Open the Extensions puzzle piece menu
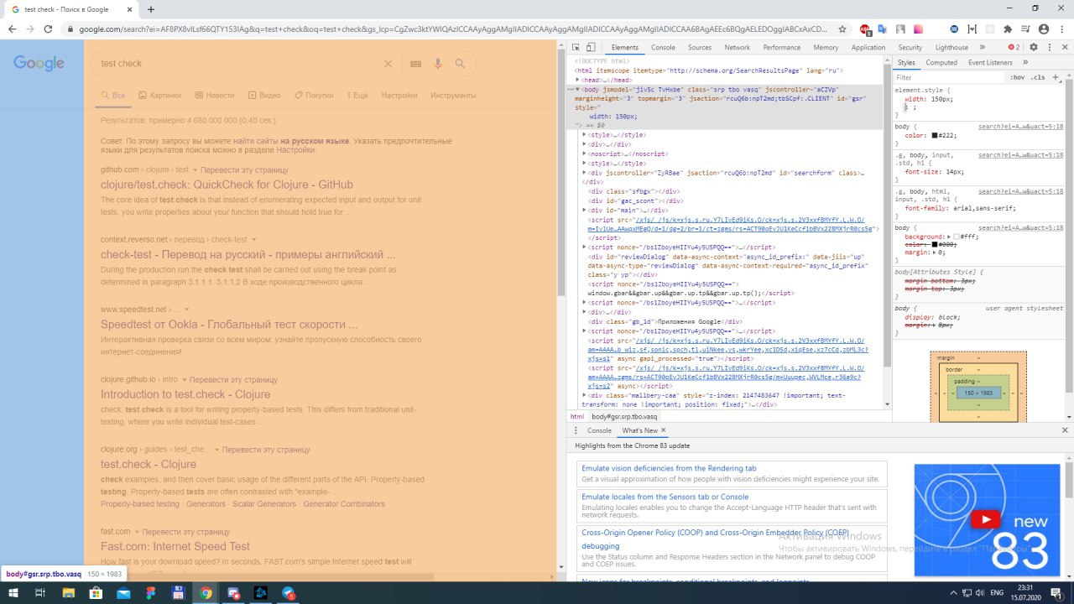The image size is (1074, 604). point(1008,29)
